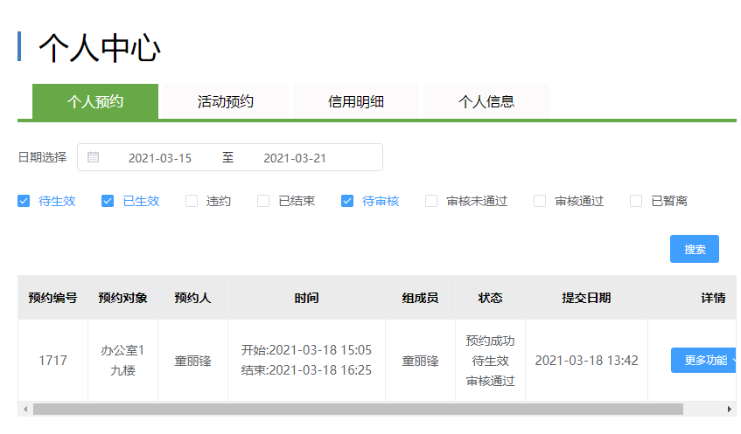Click the left scroll arrow of horizontal scrollbar
The image size is (741, 434).
tap(25, 409)
